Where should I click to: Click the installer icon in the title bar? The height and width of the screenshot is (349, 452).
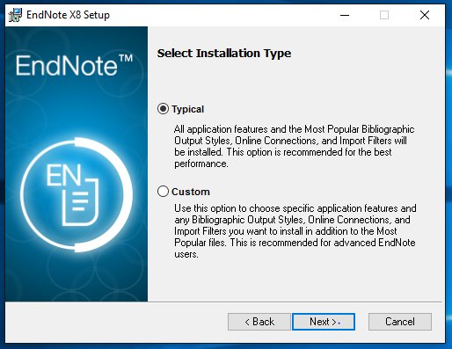pos(15,15)
